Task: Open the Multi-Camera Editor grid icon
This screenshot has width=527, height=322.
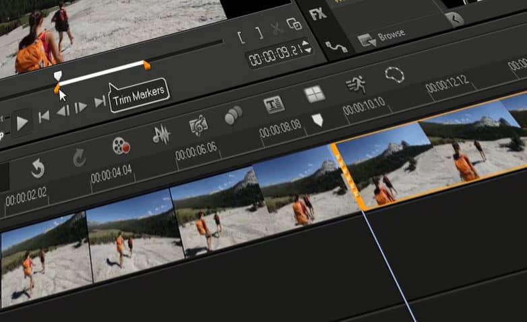Action: point(314,94)
